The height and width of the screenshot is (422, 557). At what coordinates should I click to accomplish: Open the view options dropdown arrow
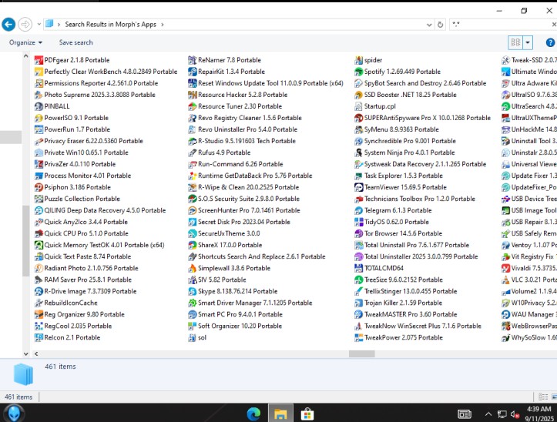click(x=528, y=42)
